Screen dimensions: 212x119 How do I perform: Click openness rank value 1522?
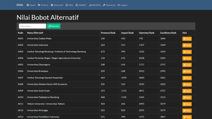[142, 52]
